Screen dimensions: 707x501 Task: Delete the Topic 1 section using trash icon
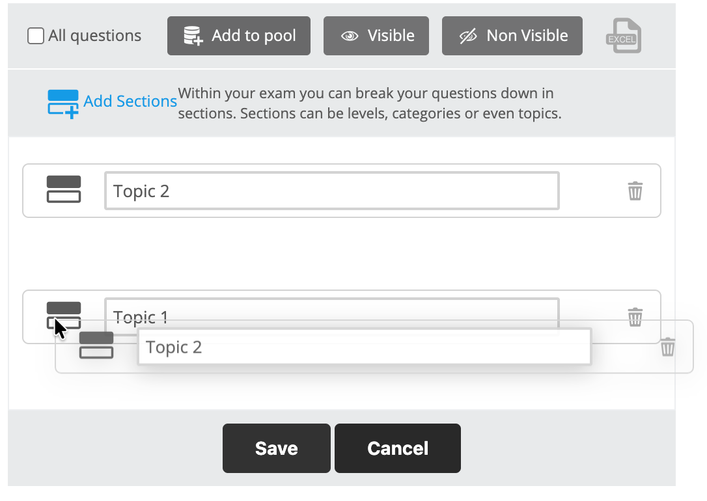point(635,318)
